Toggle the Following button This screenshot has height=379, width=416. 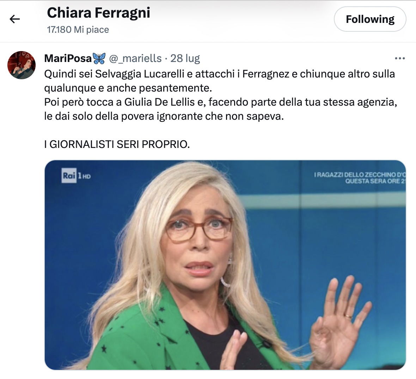[x=370, y=19]
